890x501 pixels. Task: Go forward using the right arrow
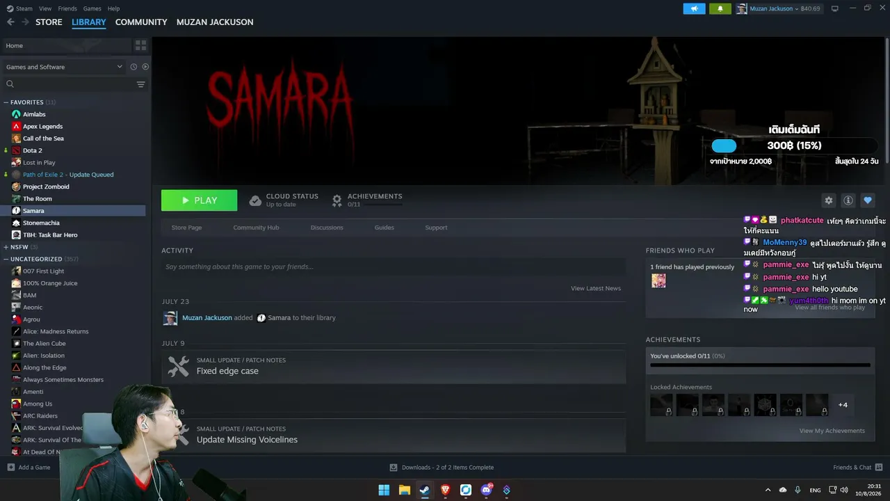(25, 22)
